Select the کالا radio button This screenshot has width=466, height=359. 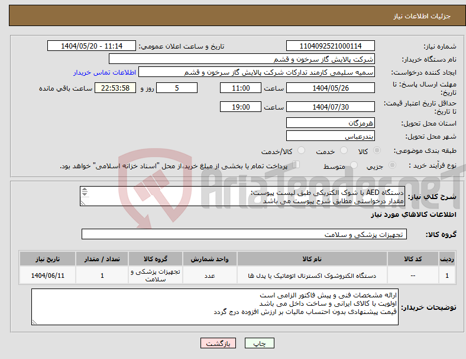(x=377, y=150)
